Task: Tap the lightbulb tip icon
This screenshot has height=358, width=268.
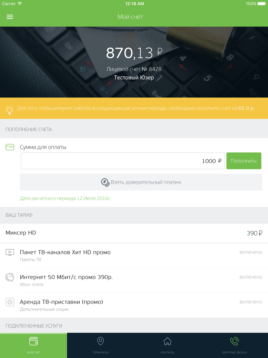Action: pyautogui.click(x=9, y=110)
